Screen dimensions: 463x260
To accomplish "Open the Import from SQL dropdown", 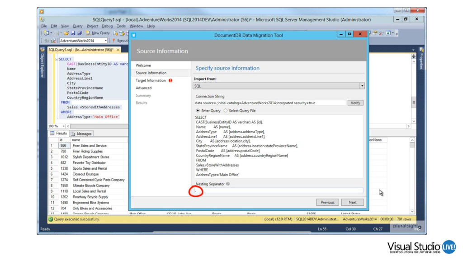I will [279, 86].
